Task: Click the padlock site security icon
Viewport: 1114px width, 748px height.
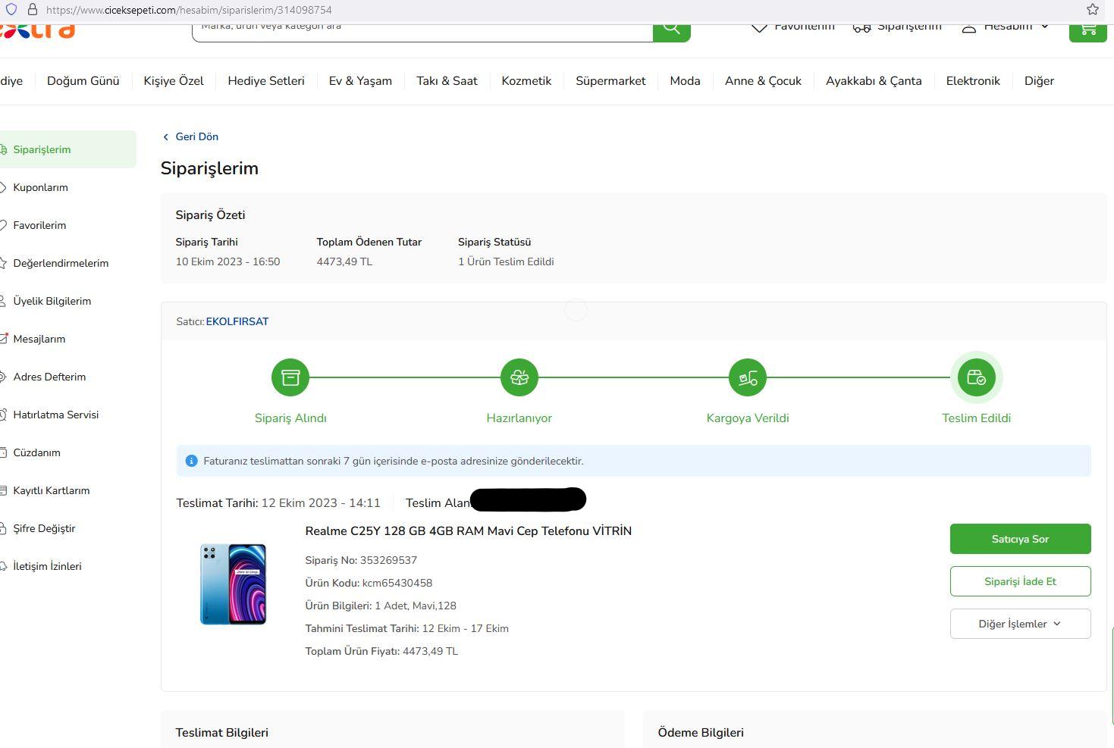Action: (x=32, y=10)
